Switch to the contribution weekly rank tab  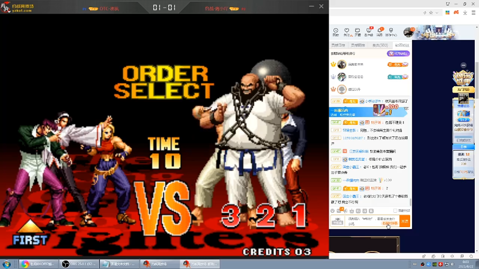pos(358,45)
